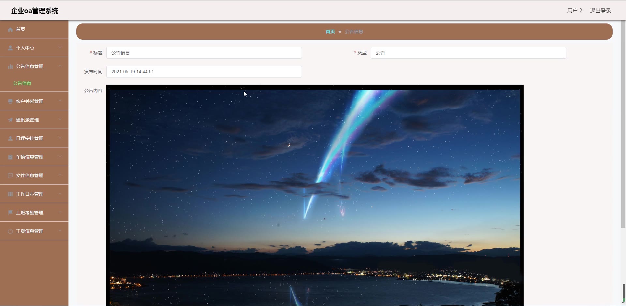Image resolution: width=626 pixels, height=306 pixels.
Task: Expand the 通讯录管理 arrow
Action: (x=60, y=119)
